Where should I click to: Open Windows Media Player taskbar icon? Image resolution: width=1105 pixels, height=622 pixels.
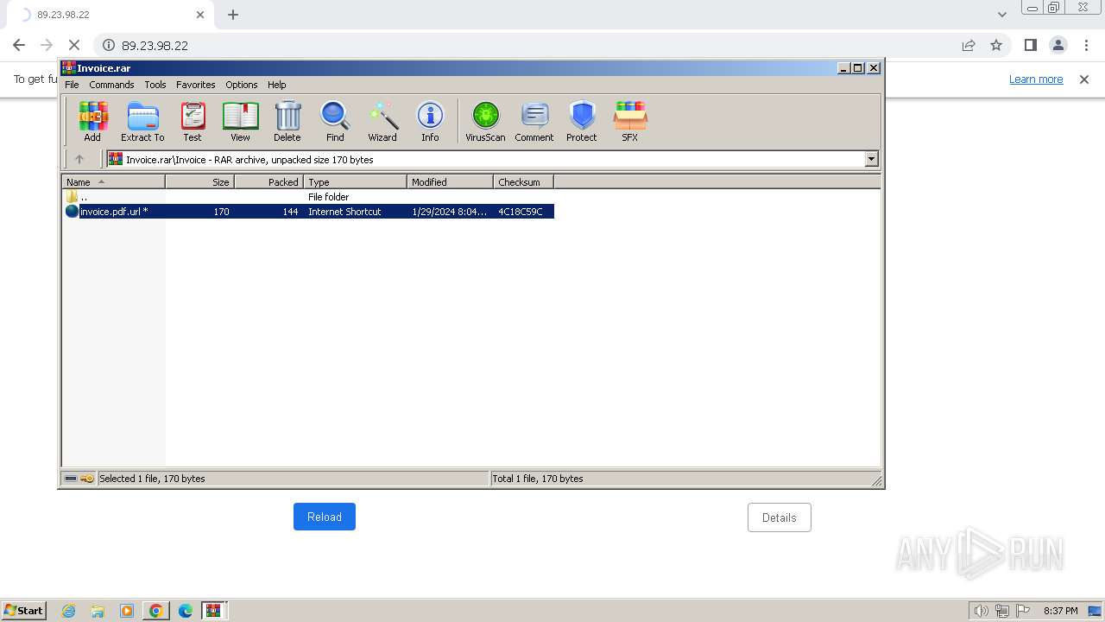tap(127, 611)
